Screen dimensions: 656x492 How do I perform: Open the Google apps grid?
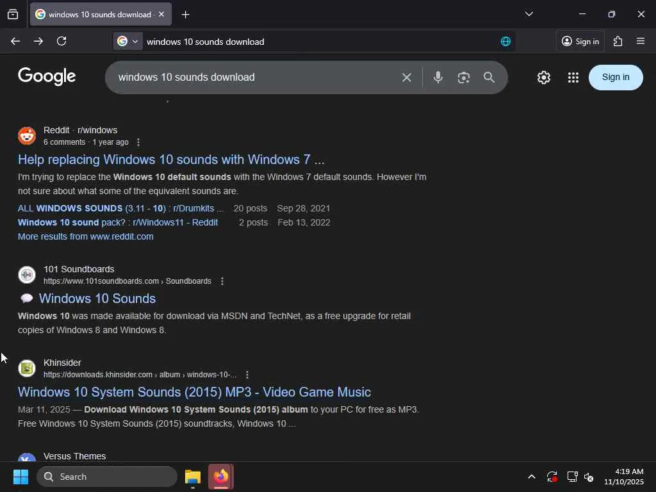(573, 78)
